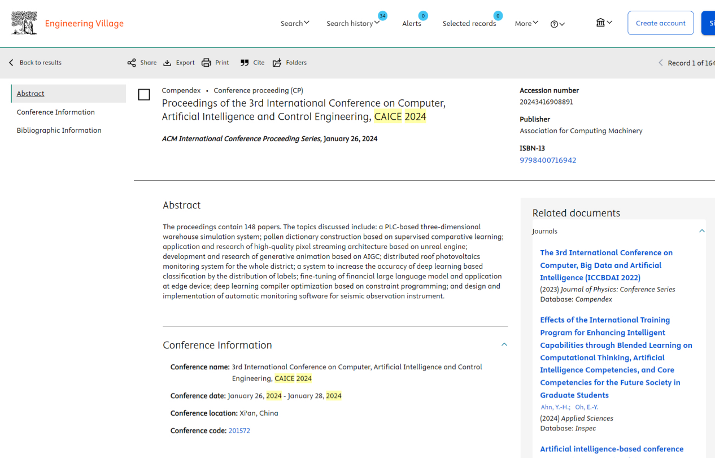Viewport: 715px width, 458px height.
Task: Open the help question mark menu
Action: pos(557,24)
